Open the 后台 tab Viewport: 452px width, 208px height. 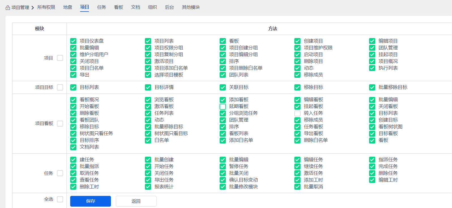tap(170, 7)
